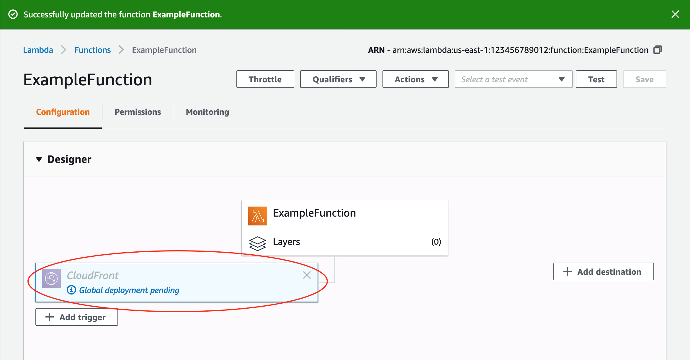
Task: Remove the CloudFront trigger with its X
Action: [x=307, y=275]
